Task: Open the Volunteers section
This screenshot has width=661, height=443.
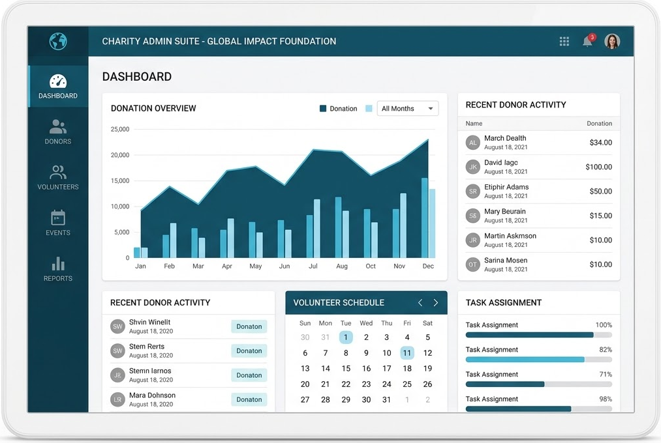Action: (x=58, y=178)
